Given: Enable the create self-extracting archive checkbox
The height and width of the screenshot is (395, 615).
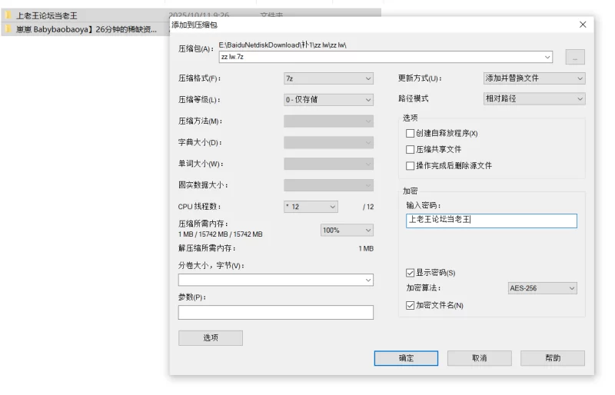Looking at the screenshot, I should click(x=410, y=134).
